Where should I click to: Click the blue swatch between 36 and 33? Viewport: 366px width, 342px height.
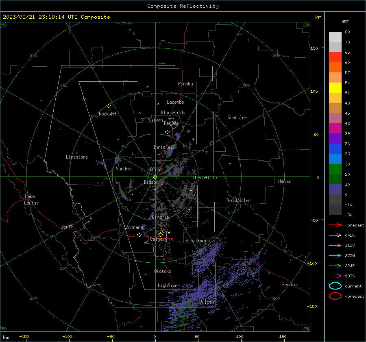[x=335, y=149]
